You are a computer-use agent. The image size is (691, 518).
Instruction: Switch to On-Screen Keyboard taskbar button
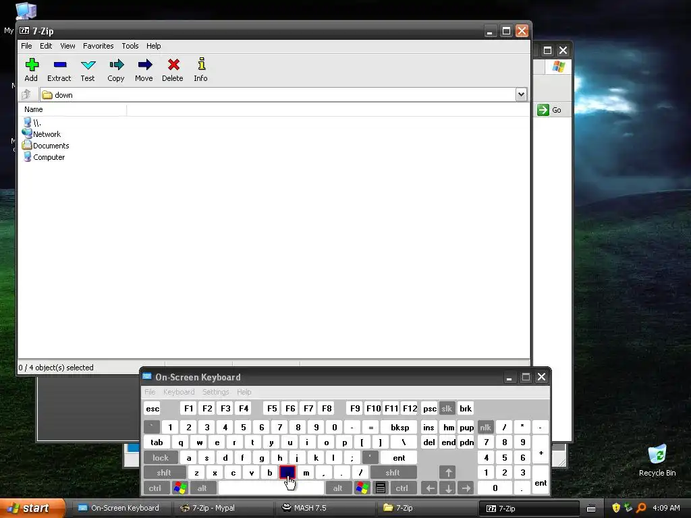pyautogui.click(x=123, y=508)
